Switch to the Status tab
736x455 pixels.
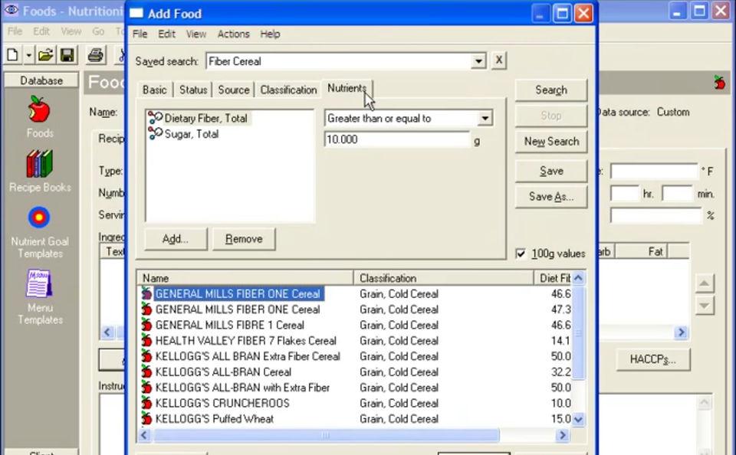[193, 90]
